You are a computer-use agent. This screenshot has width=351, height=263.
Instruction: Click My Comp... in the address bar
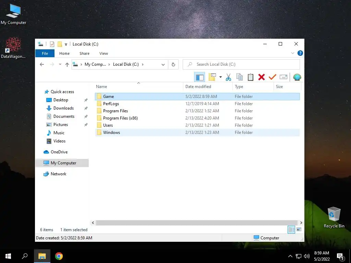[x=95, y=64]
